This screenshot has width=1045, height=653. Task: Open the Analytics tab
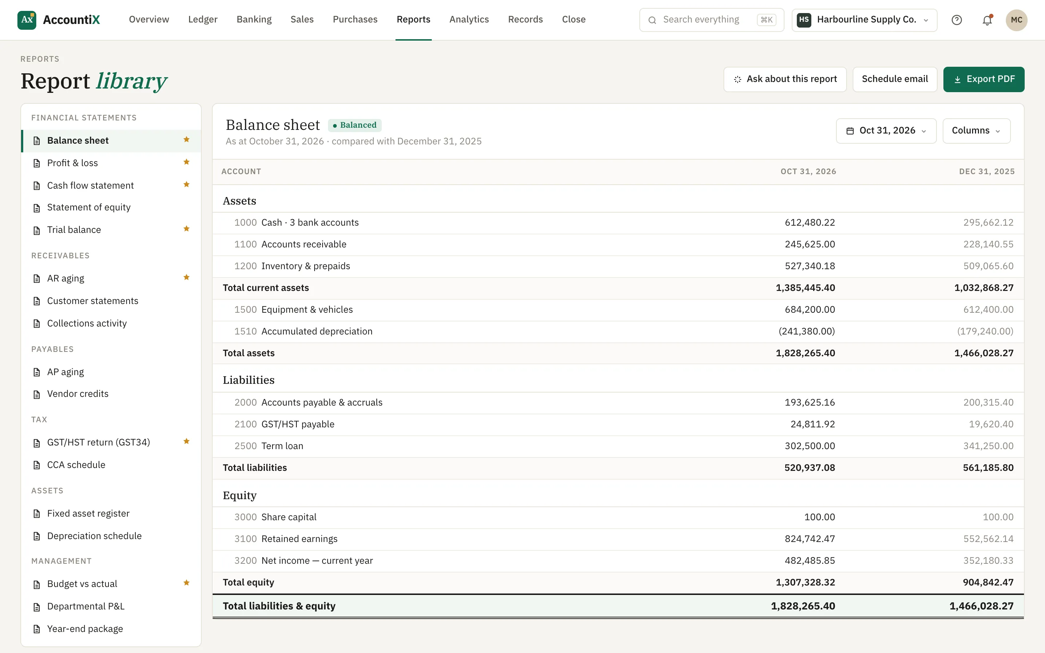click(x=469, y=20)
